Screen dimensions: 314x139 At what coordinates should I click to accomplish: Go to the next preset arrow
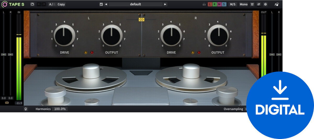[165, 4]
